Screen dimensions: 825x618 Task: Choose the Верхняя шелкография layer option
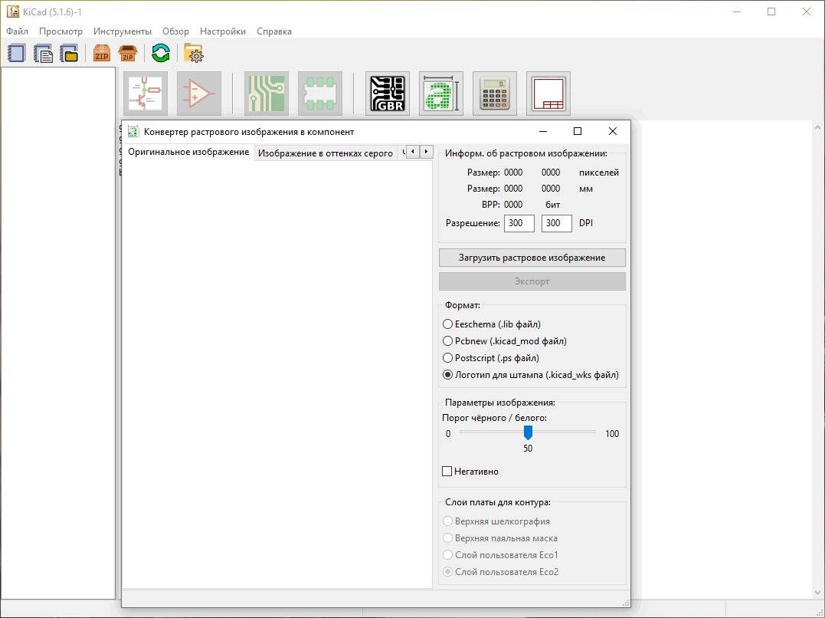(496, 521)
